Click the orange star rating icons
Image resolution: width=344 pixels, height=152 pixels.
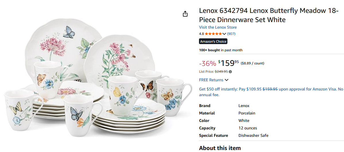click(x=213, y=34)
